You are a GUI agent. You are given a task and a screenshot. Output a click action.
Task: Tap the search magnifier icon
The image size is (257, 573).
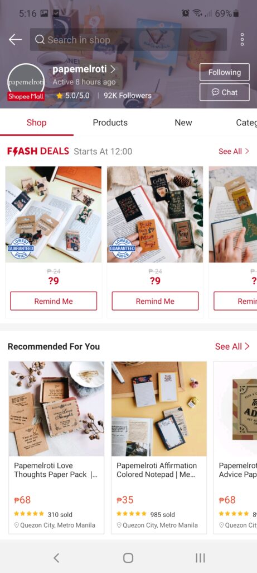click(x=40, y=40)
